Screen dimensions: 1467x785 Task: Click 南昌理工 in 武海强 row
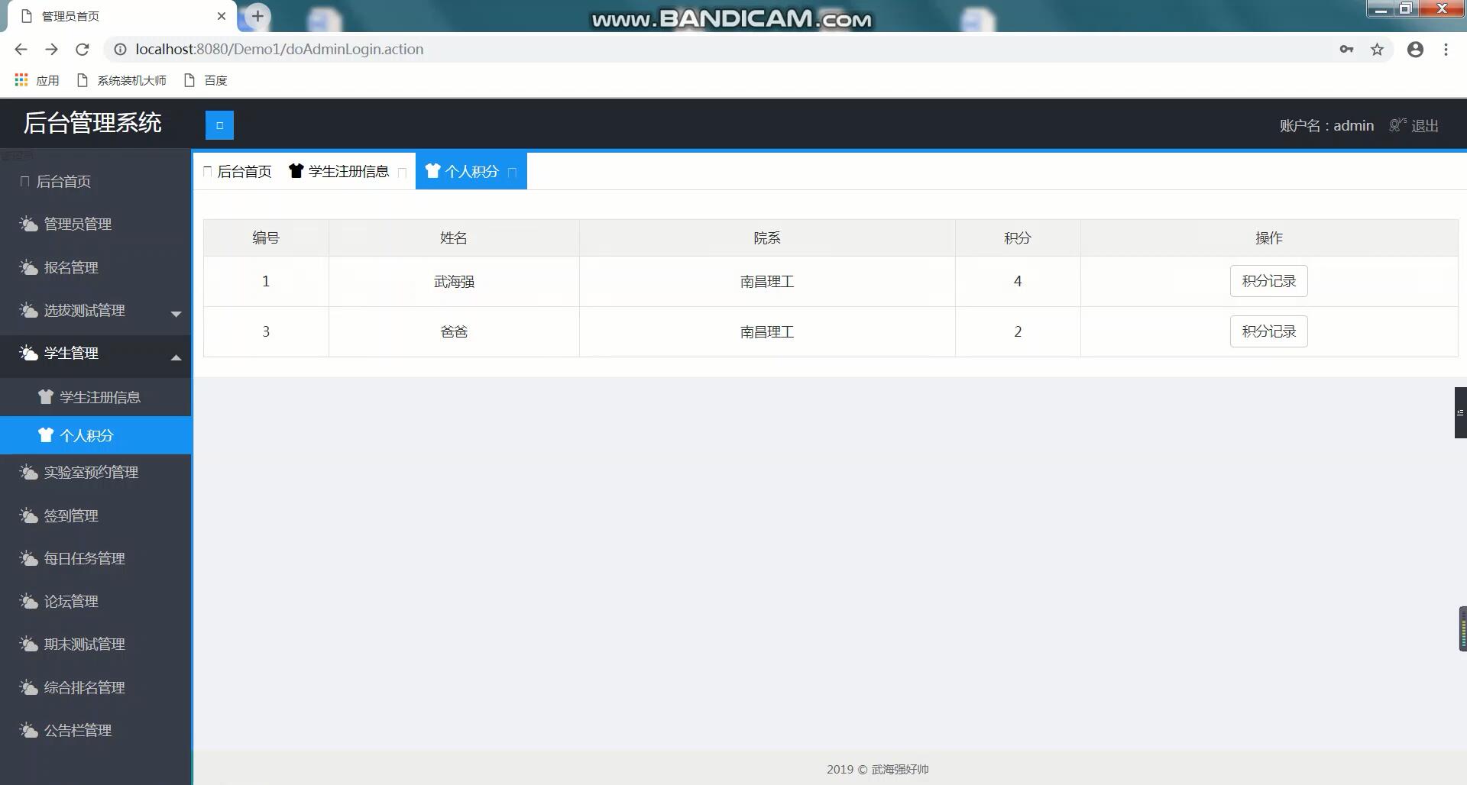pyautogui.click(x=767, y=282)
